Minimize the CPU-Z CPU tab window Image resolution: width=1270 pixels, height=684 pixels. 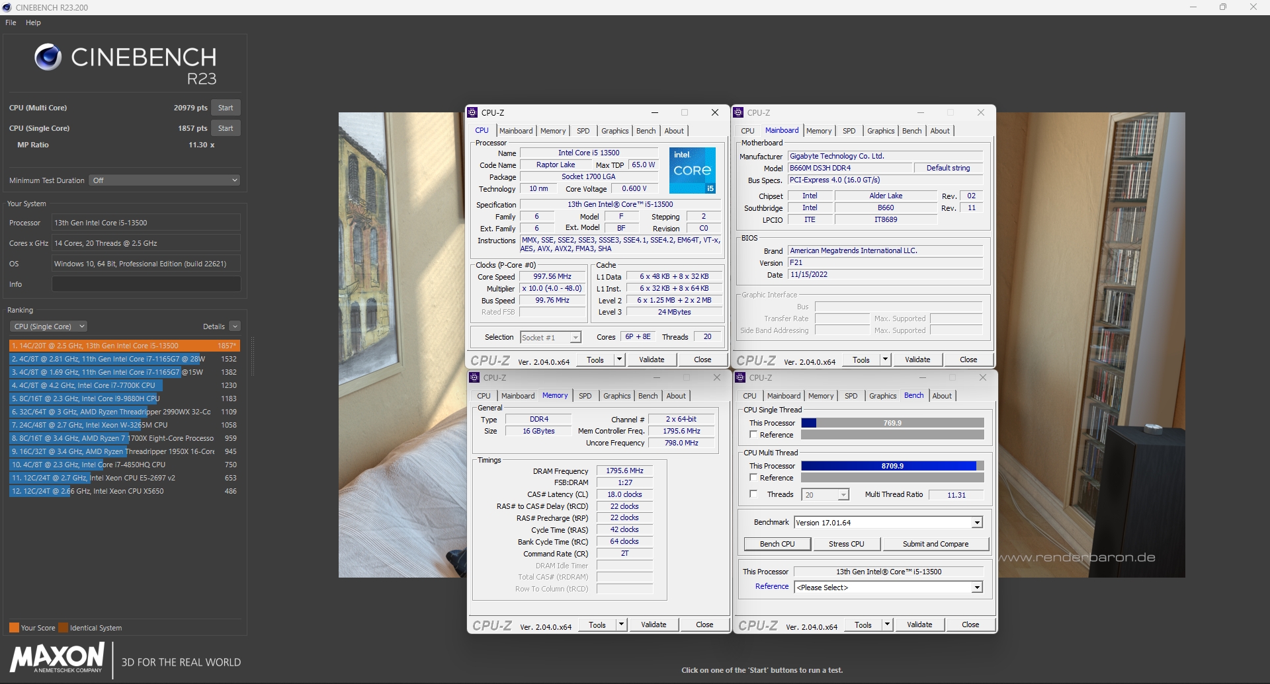pyautogui.click(x=654, y=112)
